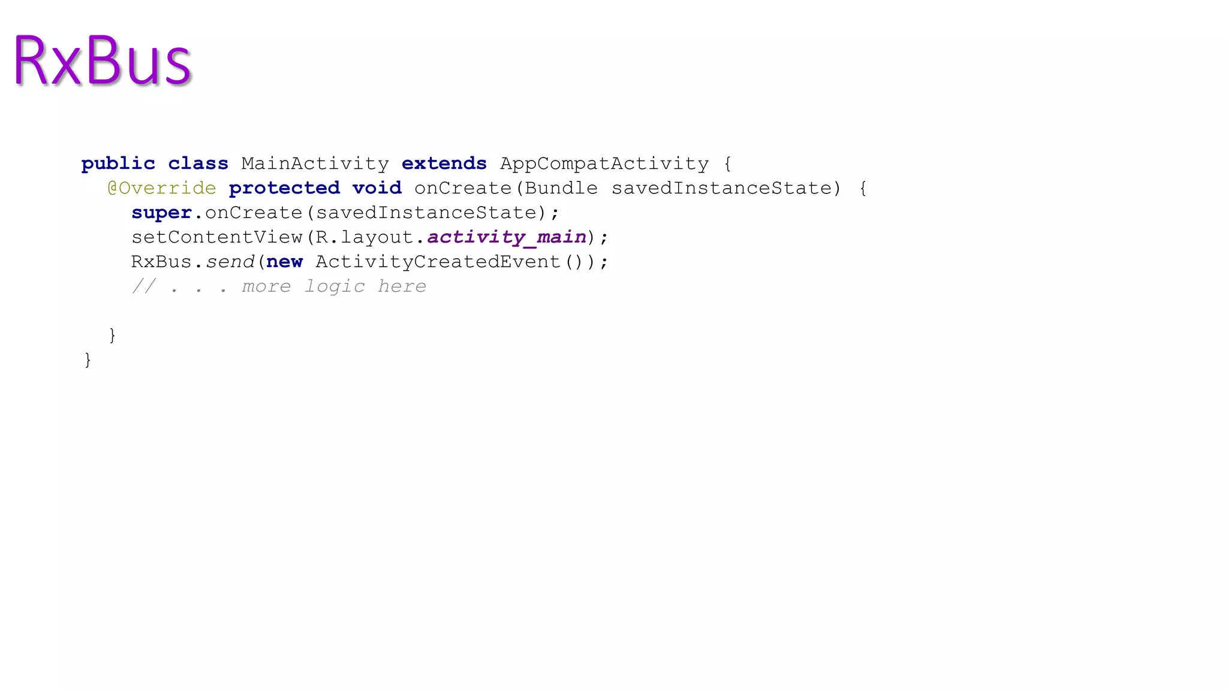The image size is (1228, 690).
Task: Click the savedInstanceState parameter in signature
Action: coord(722,188)
